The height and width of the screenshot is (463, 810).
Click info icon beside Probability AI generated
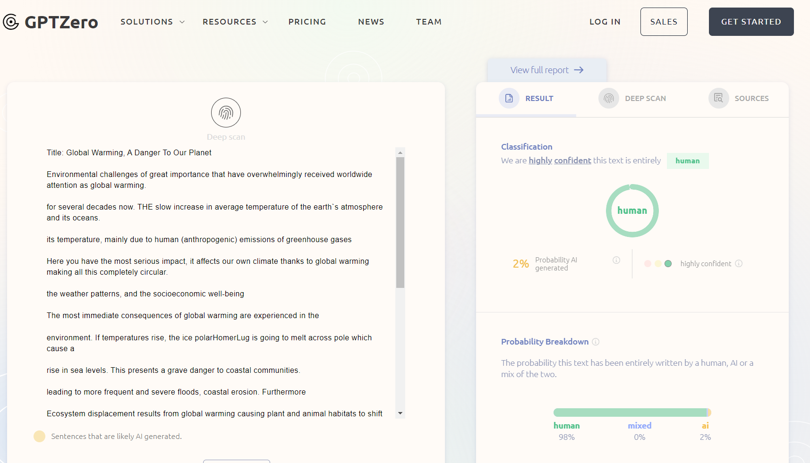click(616, 260)
